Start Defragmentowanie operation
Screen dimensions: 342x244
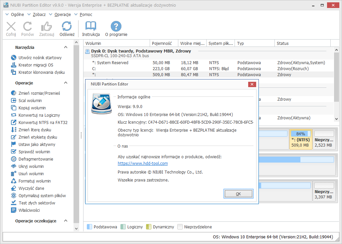tap(32, 159)
